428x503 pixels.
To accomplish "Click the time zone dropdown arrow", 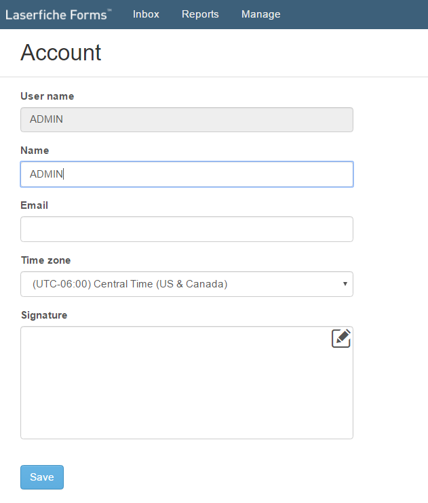I will tap(345, 284).
